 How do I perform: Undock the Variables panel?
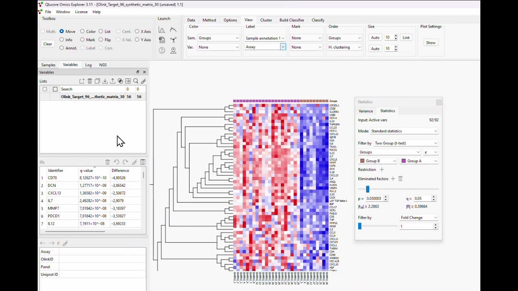click(x=138, y=72)
